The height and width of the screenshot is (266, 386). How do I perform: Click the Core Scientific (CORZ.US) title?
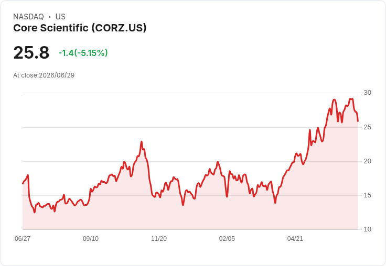[80, 28]
